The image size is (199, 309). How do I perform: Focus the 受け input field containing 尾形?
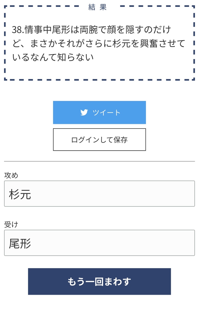click(x=99, y=243)
